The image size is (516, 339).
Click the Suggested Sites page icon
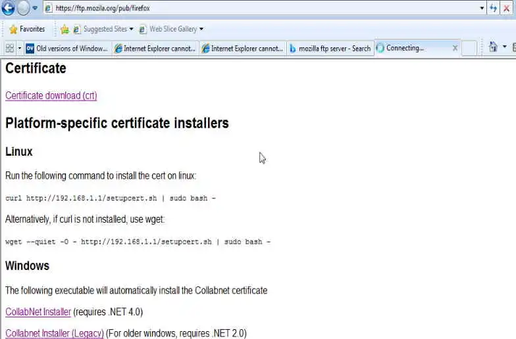[76, 30]
